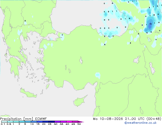Click the '35' legend scale label
Viewport: 162px width, 125px height.
(61, 124)
